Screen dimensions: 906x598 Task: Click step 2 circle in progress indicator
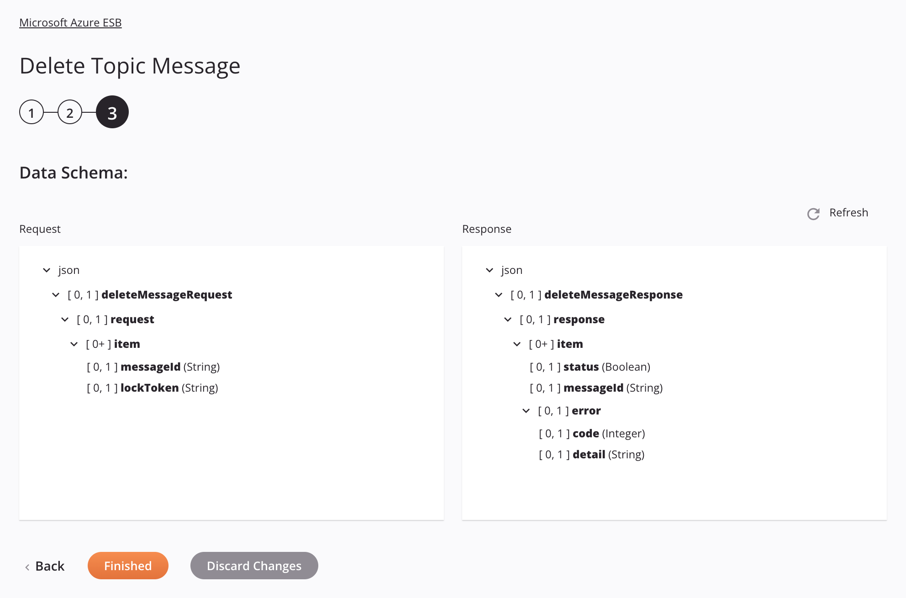[x=71, y=111]
